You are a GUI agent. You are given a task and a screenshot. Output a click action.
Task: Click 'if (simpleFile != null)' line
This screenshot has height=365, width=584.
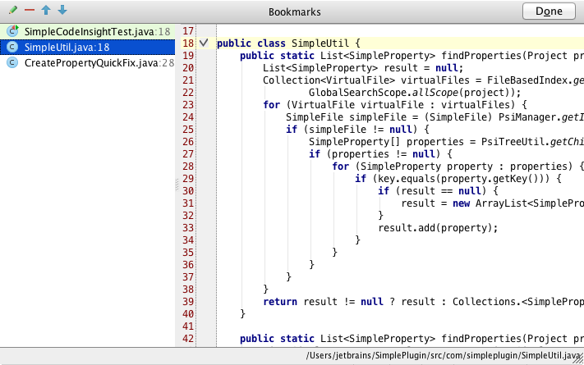pyautogui.click(x=357, y=130)
